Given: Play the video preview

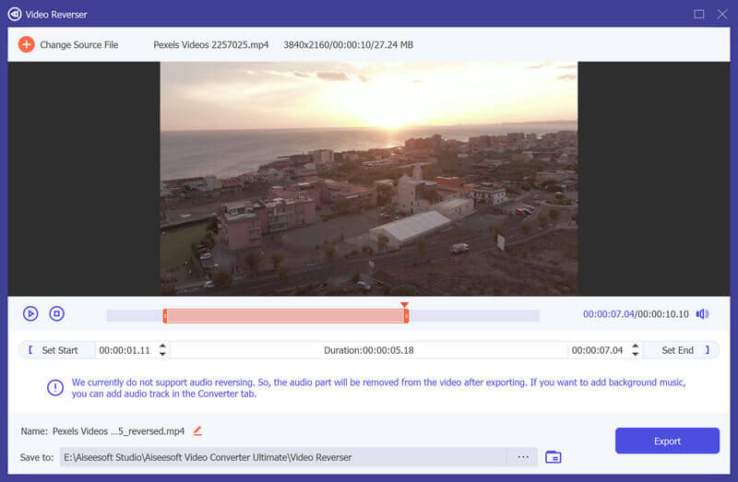Looking at the screenshot, I should [x=30, y=313].
